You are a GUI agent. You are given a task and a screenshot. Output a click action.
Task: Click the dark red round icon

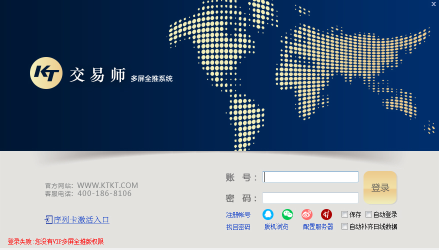(x=326, y=214)
